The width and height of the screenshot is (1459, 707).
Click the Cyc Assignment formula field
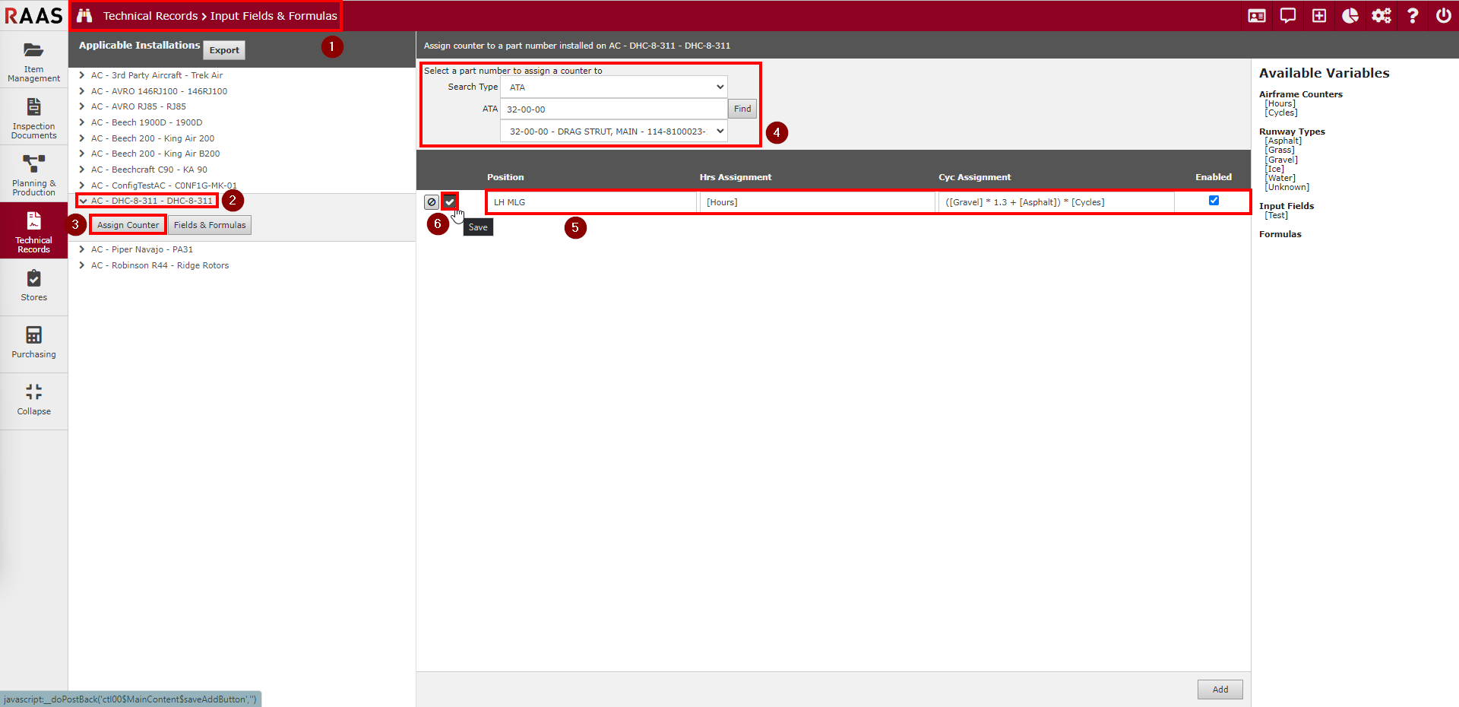coord(1055,202)
